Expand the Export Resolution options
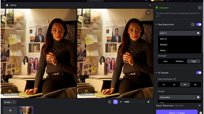The image size is (204, 114). [x=199, y=105]
